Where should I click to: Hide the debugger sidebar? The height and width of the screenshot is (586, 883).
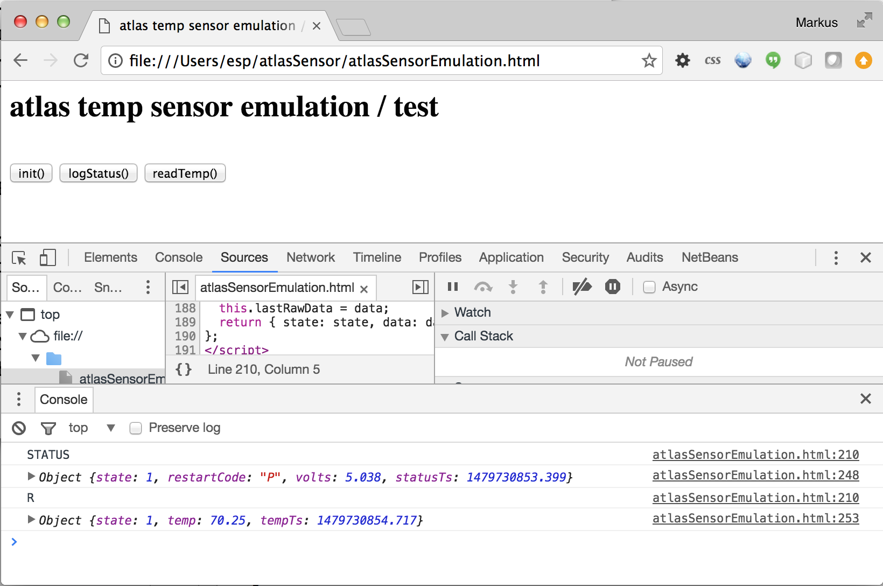tap(421, 287)
